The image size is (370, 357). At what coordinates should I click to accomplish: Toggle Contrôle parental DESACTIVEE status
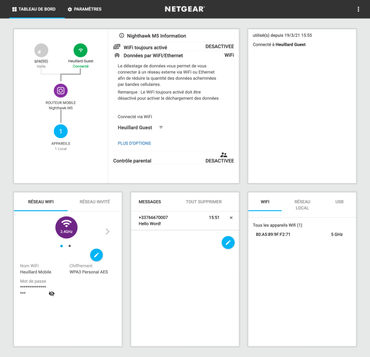tap(220, 161)
